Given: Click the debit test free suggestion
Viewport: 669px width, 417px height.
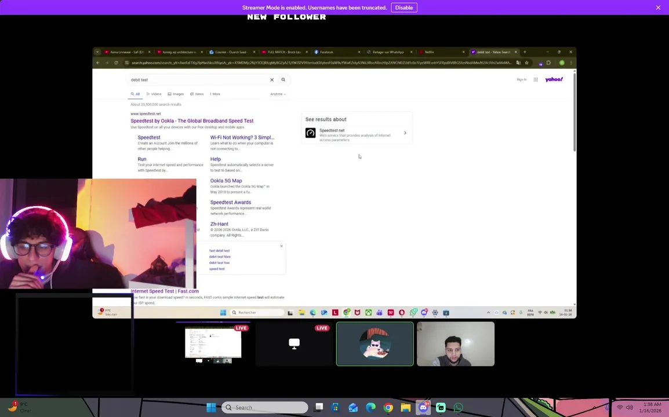Looking at the screenshot, I should coord(219,262).
